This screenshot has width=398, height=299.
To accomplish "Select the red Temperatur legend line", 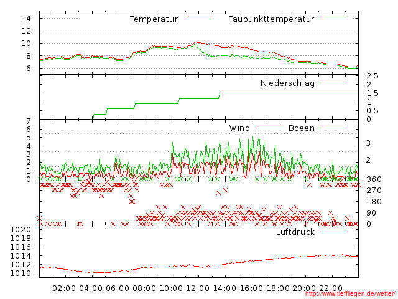I will click(198, 19).
